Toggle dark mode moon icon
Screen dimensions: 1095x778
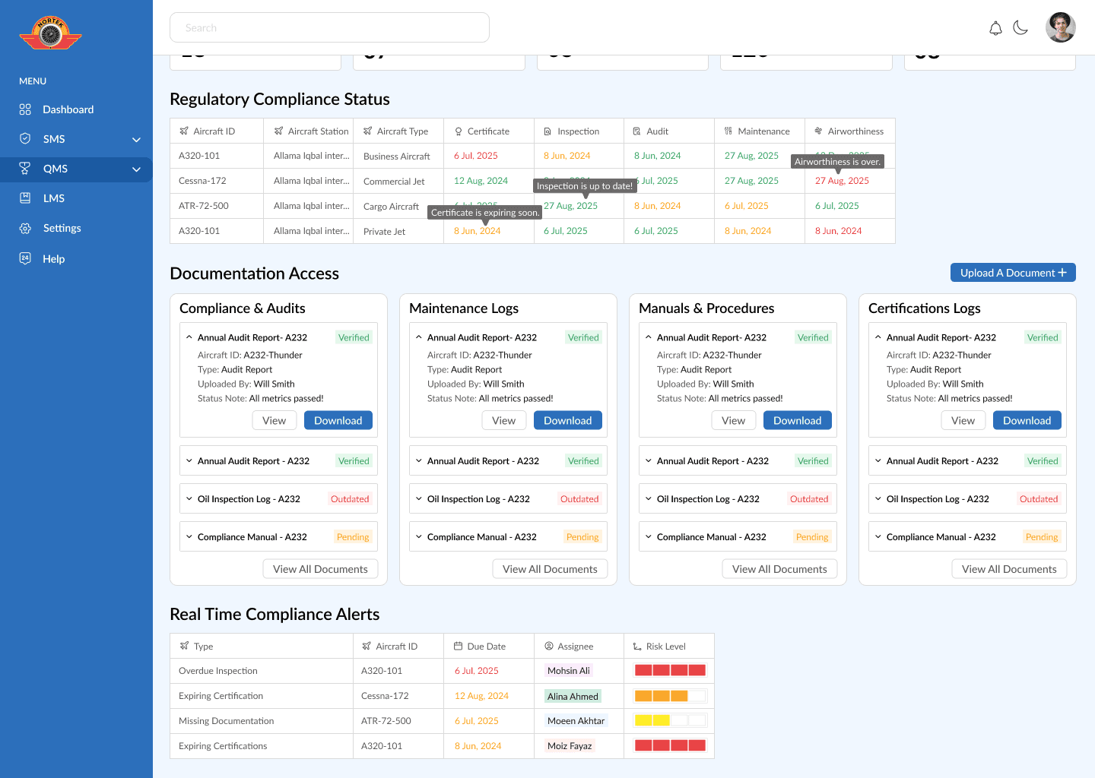pos(1020,28)
